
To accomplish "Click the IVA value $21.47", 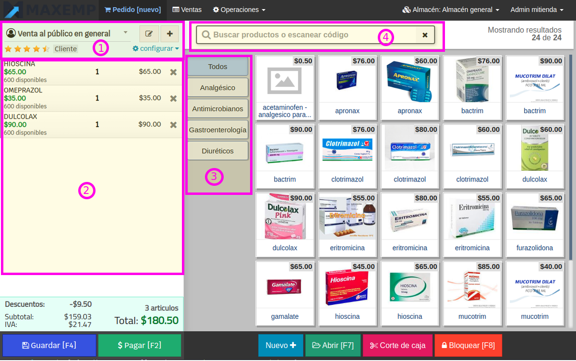I will coord(80,325).
